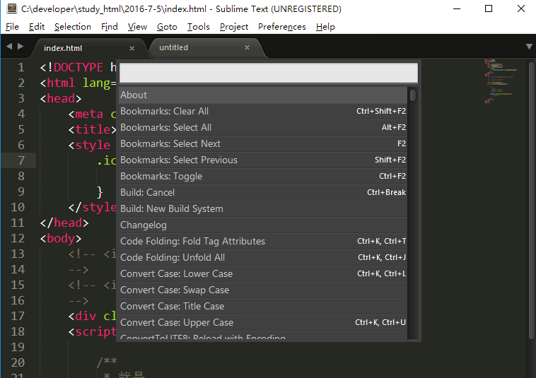This screenshot has width=536, height=378.
Task: Open the tab list dropdown arrow
Action: [529, 47]
